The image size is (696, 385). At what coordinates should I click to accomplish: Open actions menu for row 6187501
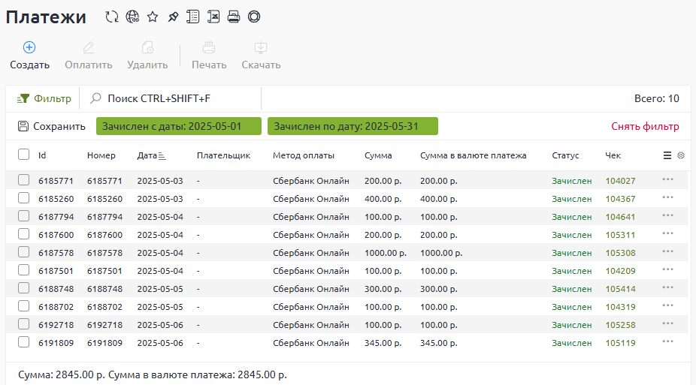pyautogui.click(x=667, y=269)
